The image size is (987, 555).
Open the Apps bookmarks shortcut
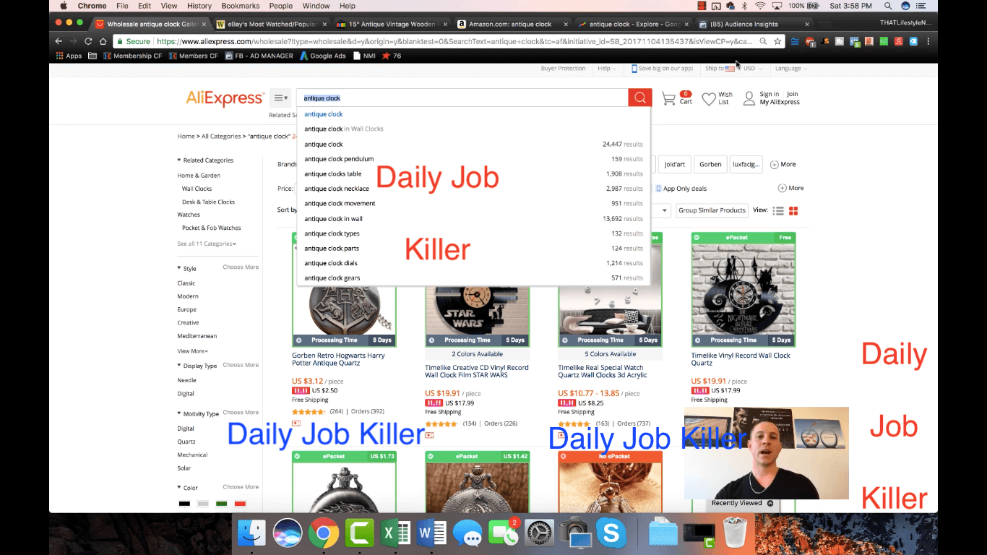pyautogui.click(x=69, y=56)
